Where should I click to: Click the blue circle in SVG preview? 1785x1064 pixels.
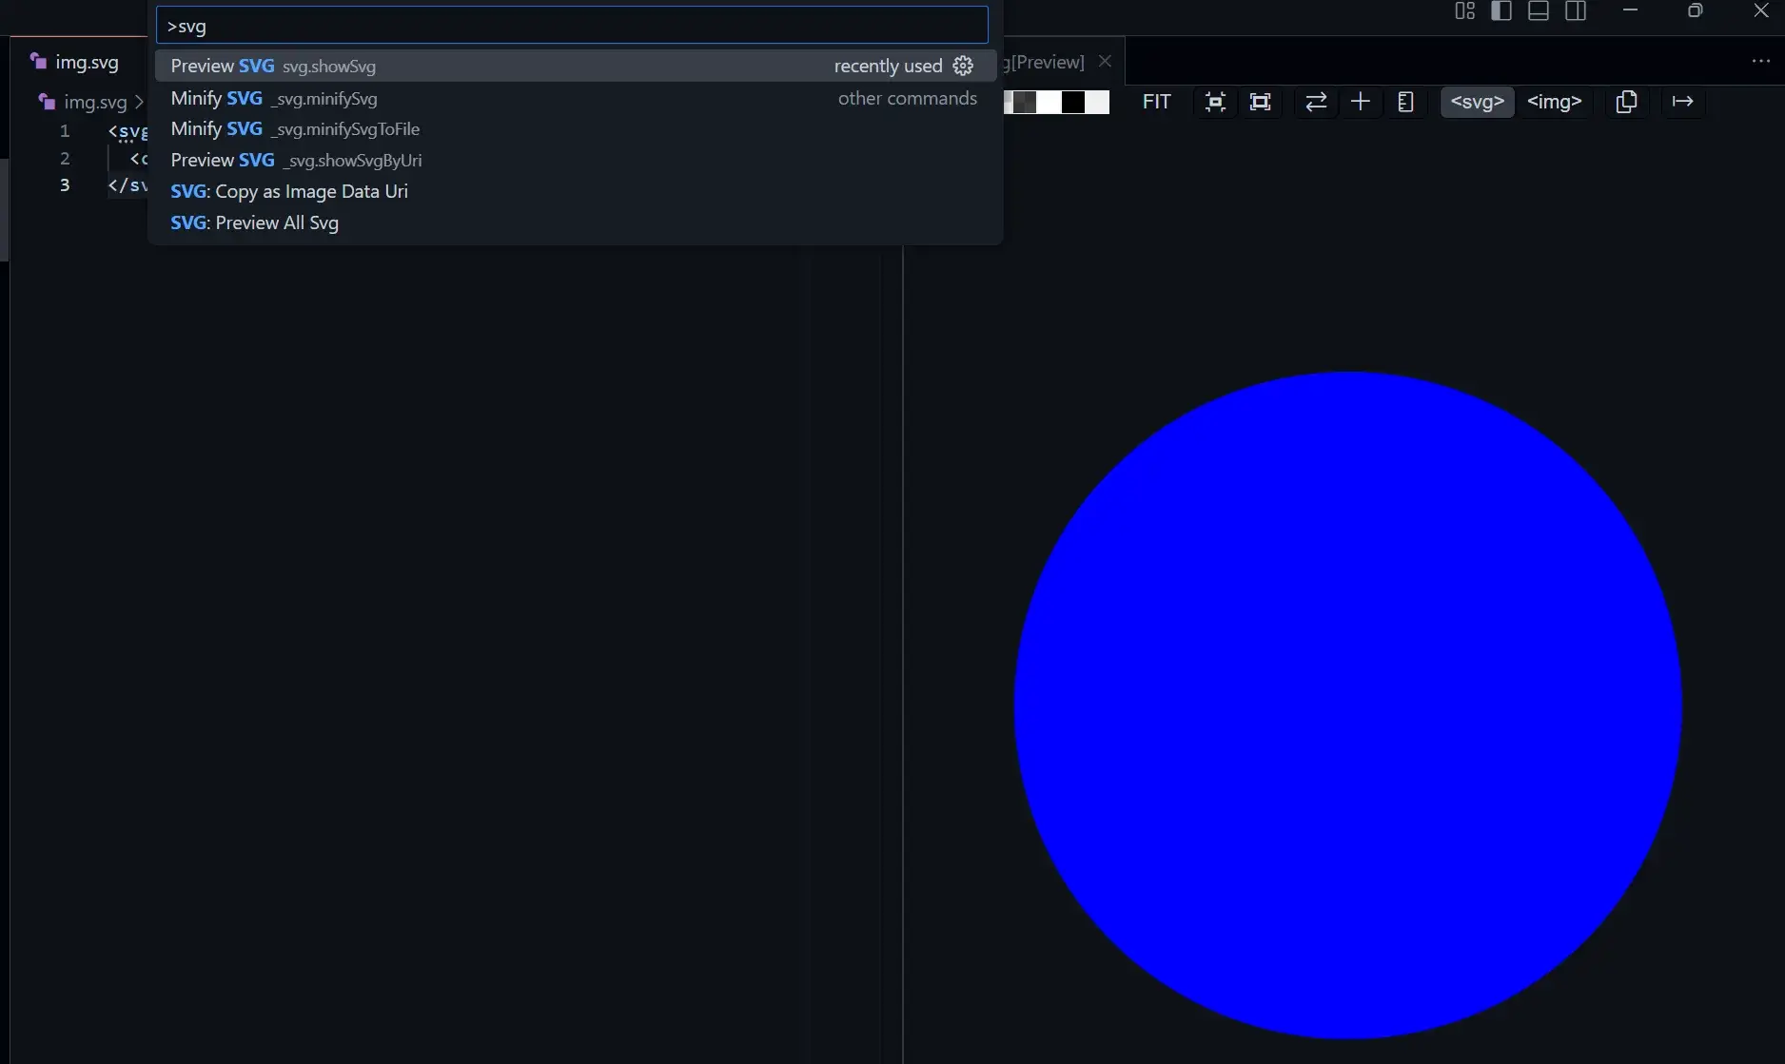(x=1347, y=706)
